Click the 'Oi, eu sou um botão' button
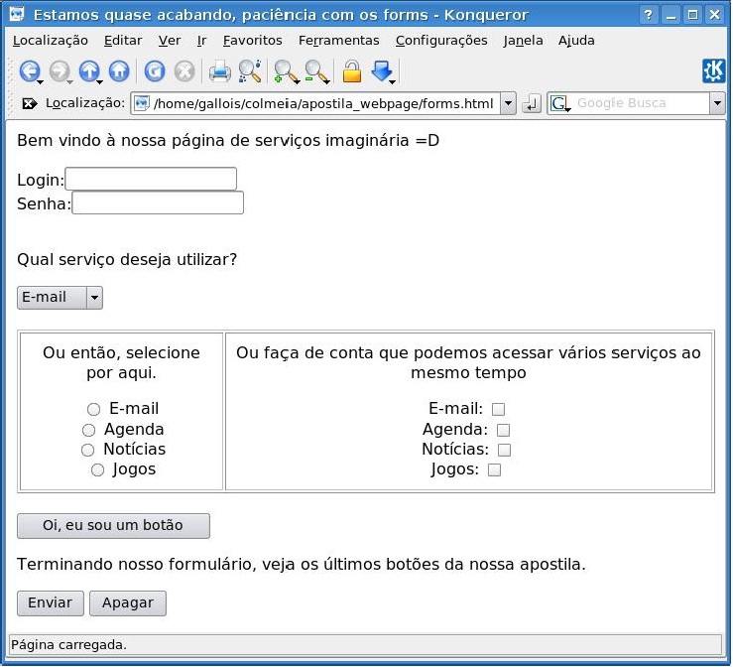 [x=113, y=525]
